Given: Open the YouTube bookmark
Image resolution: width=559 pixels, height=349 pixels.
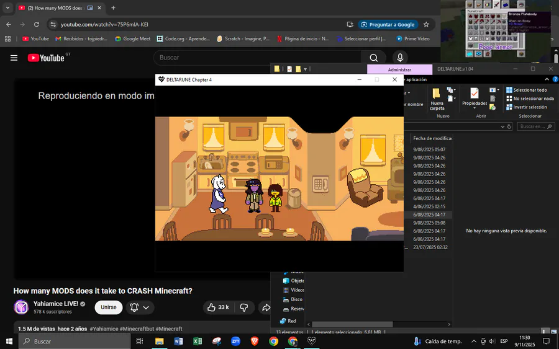Looking at the screenshot, I should 35,39.
